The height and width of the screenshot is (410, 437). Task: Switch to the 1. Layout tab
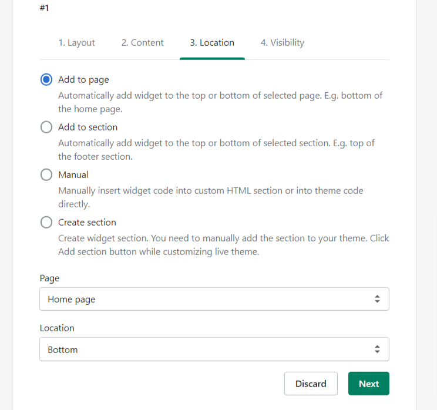76,43
